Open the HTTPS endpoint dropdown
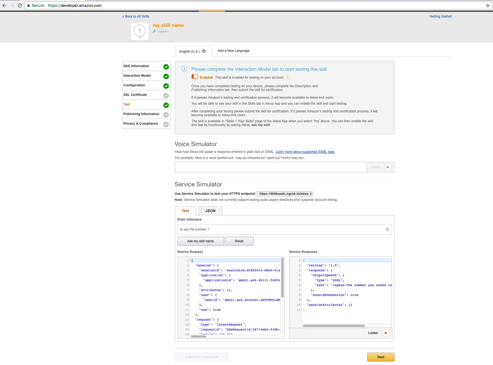Viewport: 493px width, 365px height. (x=285, y=194)
